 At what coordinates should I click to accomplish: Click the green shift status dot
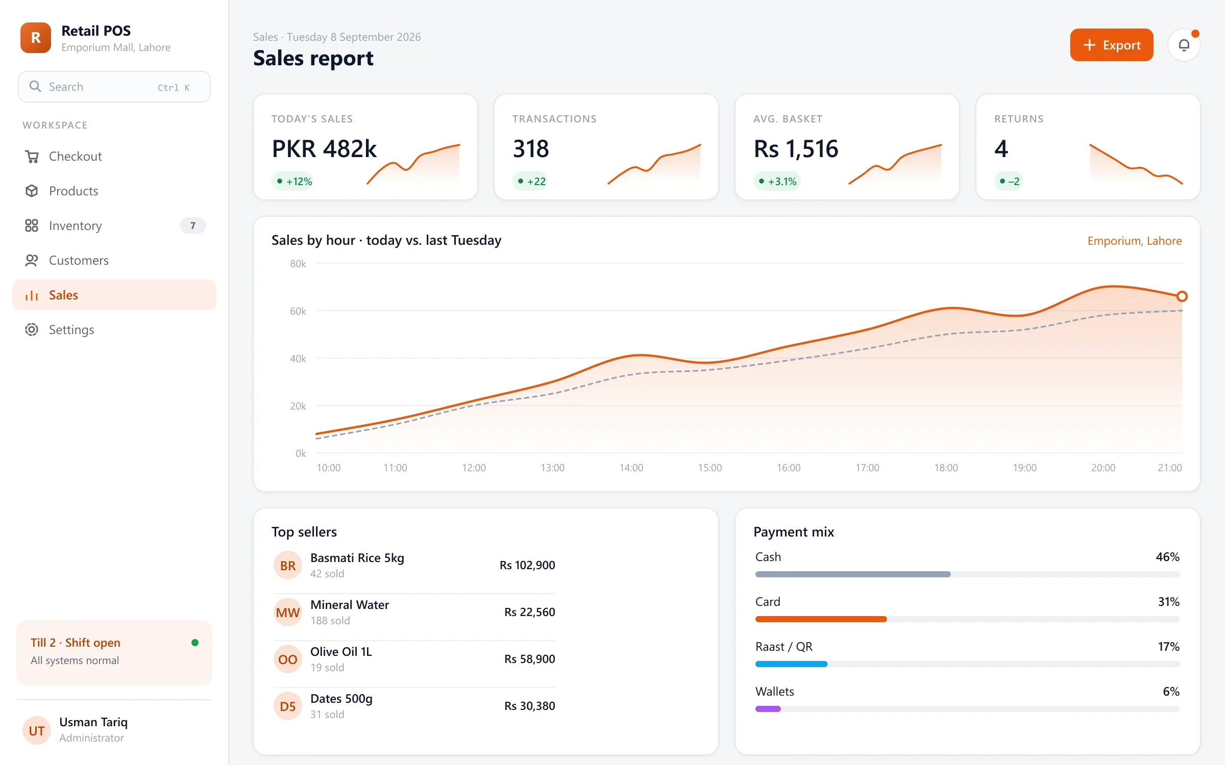(x=195, y=643)
